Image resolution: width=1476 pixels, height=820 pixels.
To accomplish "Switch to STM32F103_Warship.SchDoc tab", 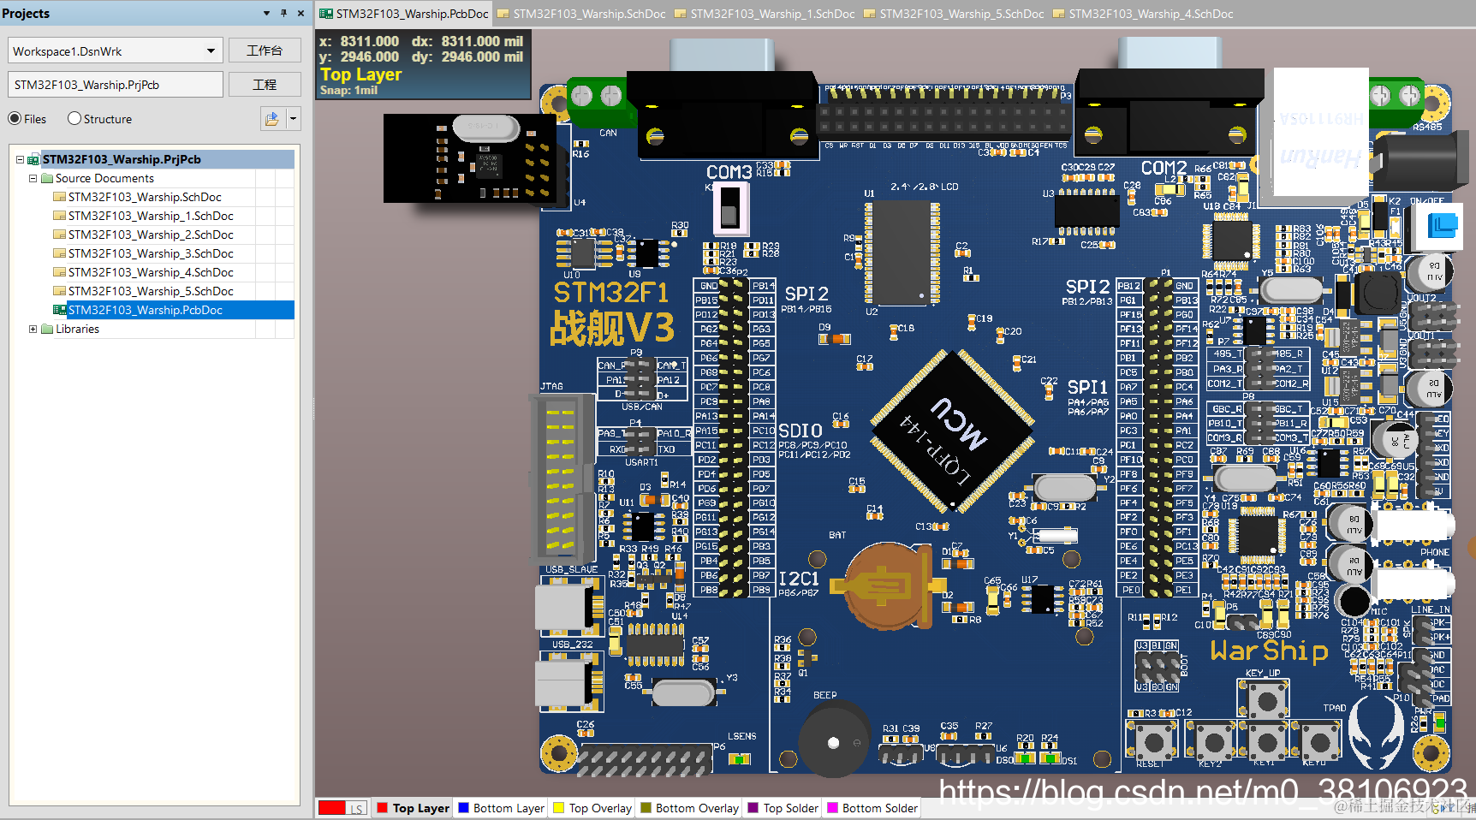I will (580, 14).
